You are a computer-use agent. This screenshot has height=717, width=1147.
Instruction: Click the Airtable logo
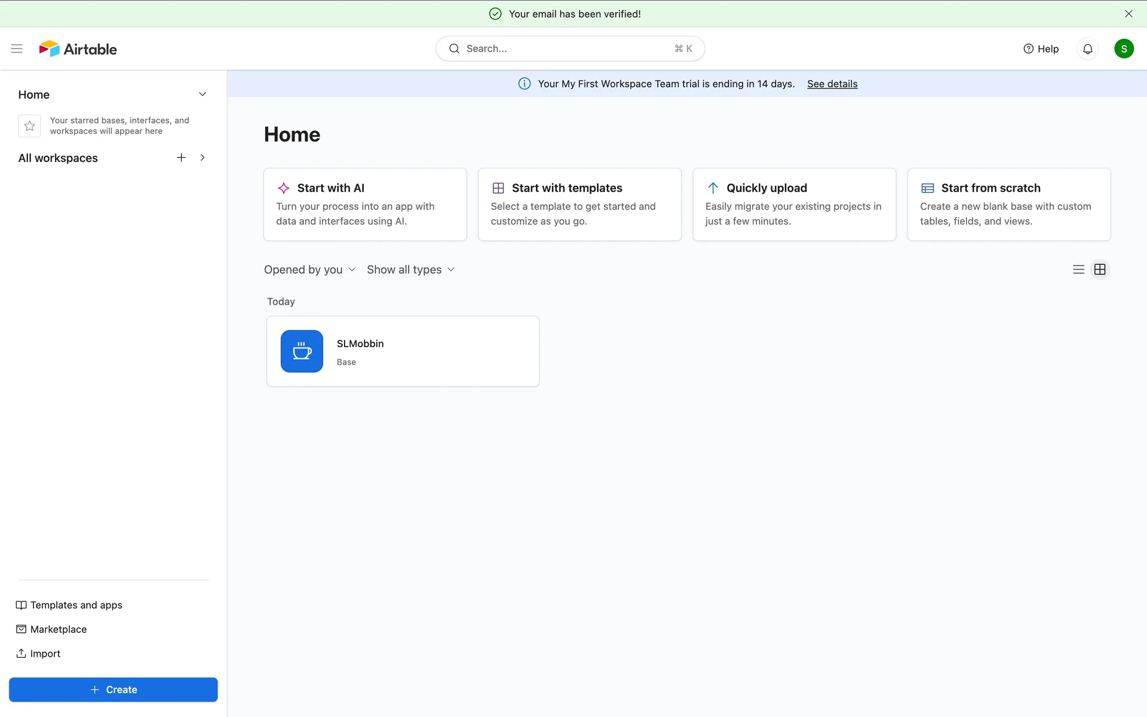(78, 49)
